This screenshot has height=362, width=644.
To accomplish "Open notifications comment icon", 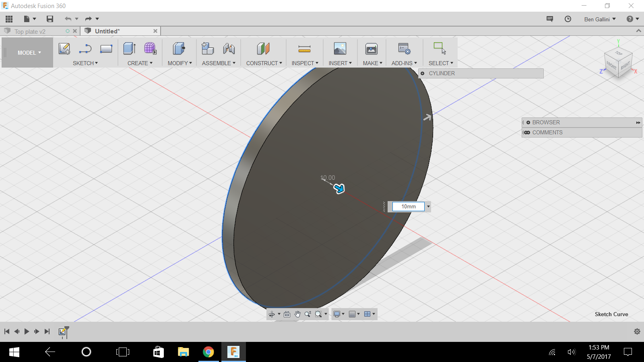I will [550, 19].
